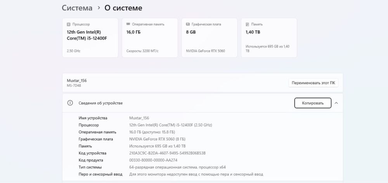Open the 1,40 TB storage card
Viewport: 388px width, 183px height.
[269, 38]
